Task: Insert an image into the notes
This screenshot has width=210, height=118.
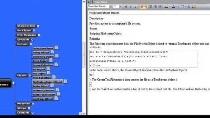Action: (x=194, y=7)
